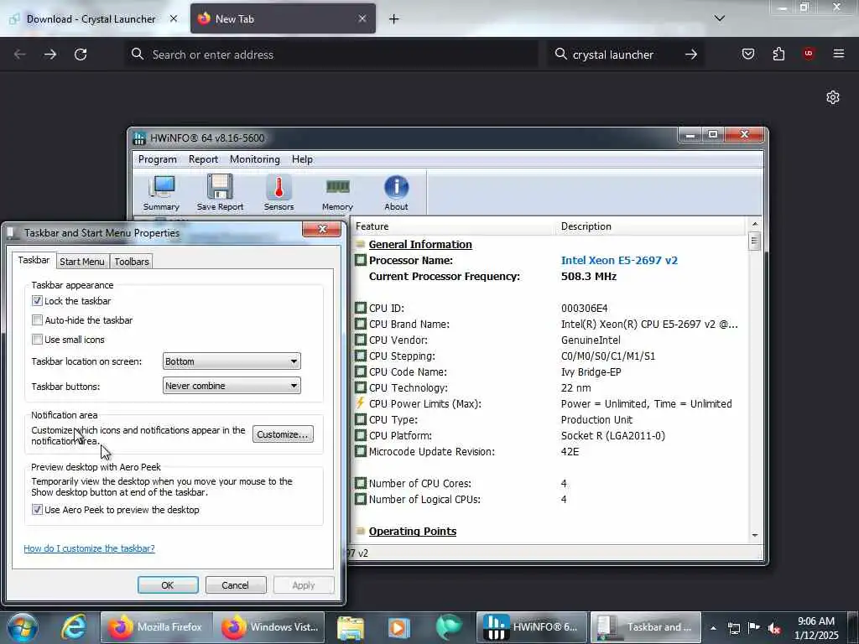Open the Summary view in HWiNFO
This screenshot has width=859, height=644.
coord(162,193)
